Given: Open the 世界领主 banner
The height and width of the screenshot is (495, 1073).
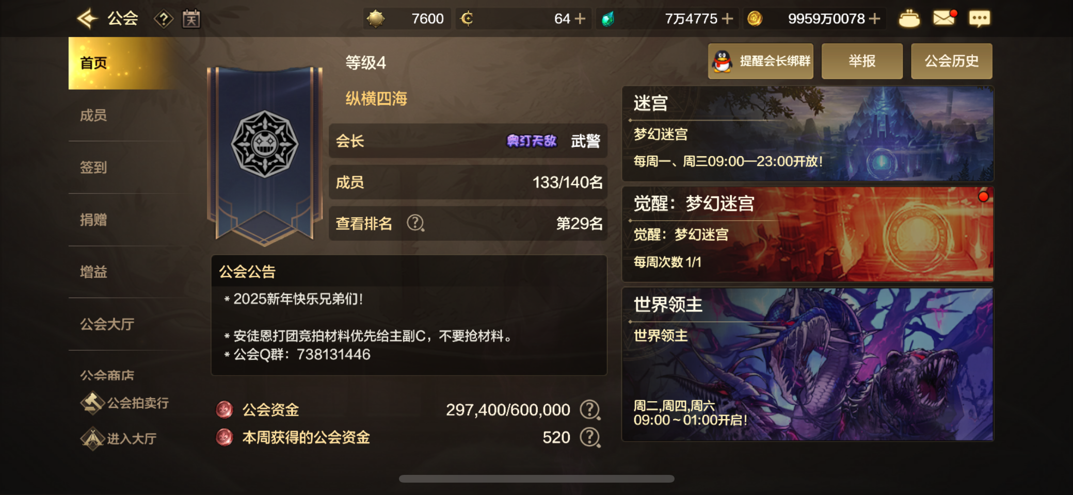Looking at the screenshot, I should (808, 365).
